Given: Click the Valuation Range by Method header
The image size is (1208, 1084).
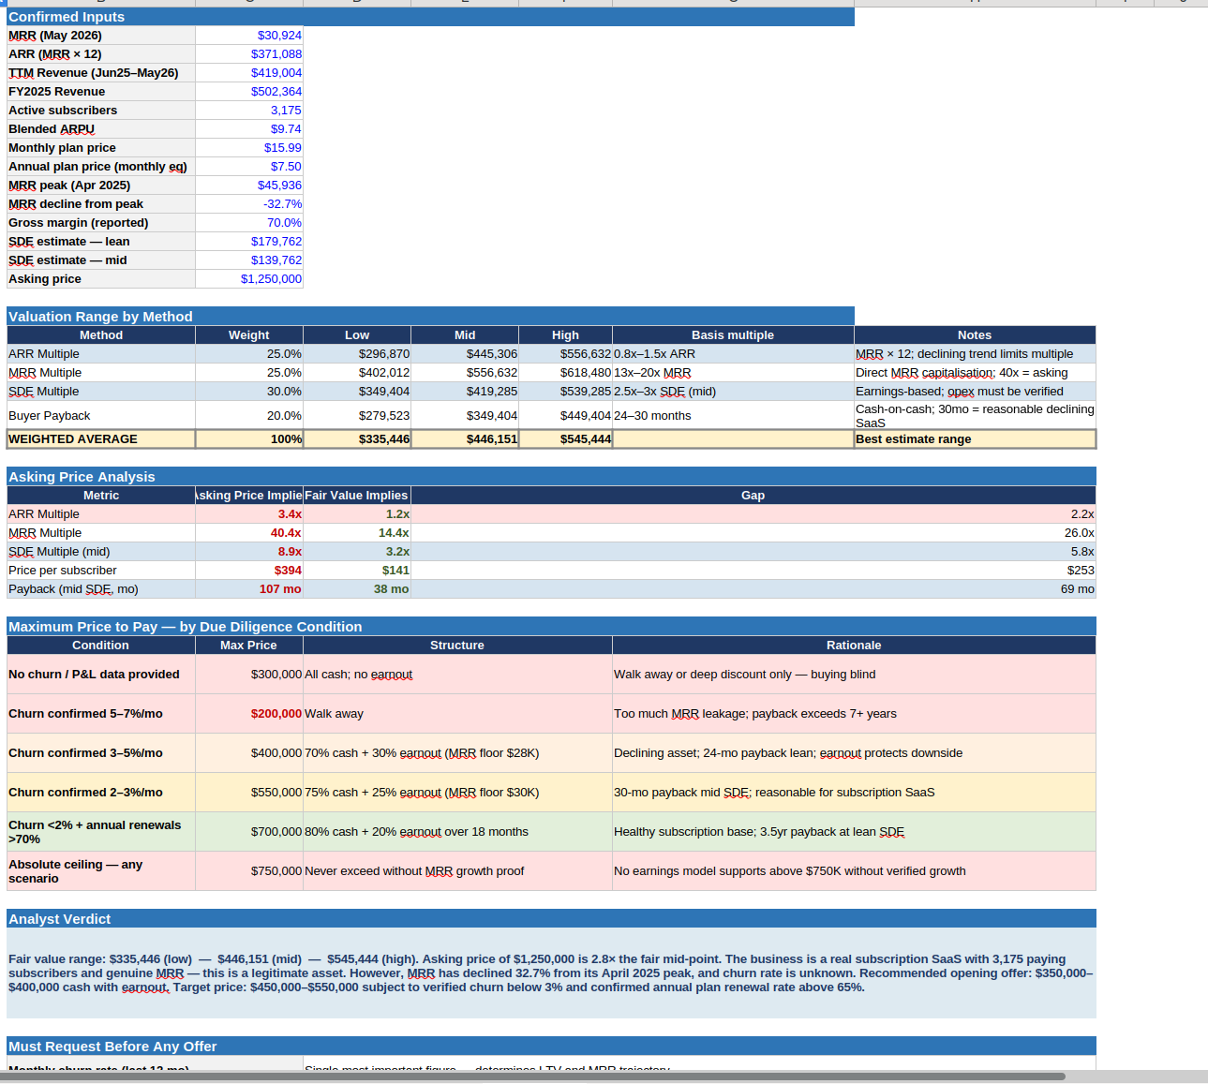Looking at the screenshot, I should [x=430, y=317].
